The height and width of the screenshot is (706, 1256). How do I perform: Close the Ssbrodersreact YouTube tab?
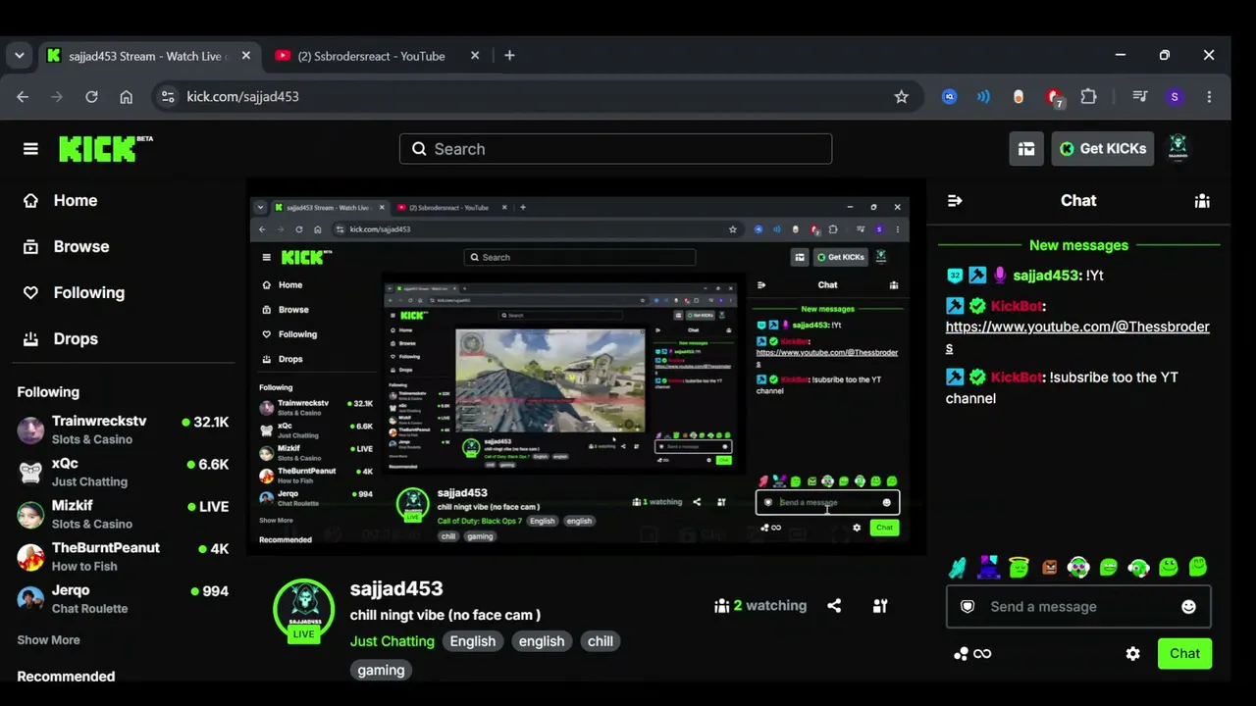point(475,56)
